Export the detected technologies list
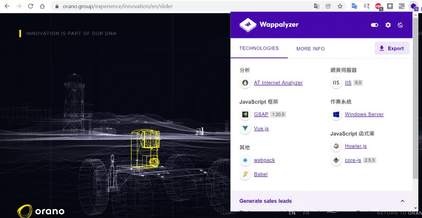Viewport: 422px width, 218px height. click(392, 49)
